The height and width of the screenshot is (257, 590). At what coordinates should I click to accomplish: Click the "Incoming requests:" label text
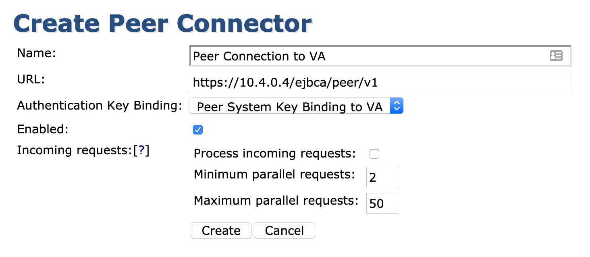click(x=75, y=150)
